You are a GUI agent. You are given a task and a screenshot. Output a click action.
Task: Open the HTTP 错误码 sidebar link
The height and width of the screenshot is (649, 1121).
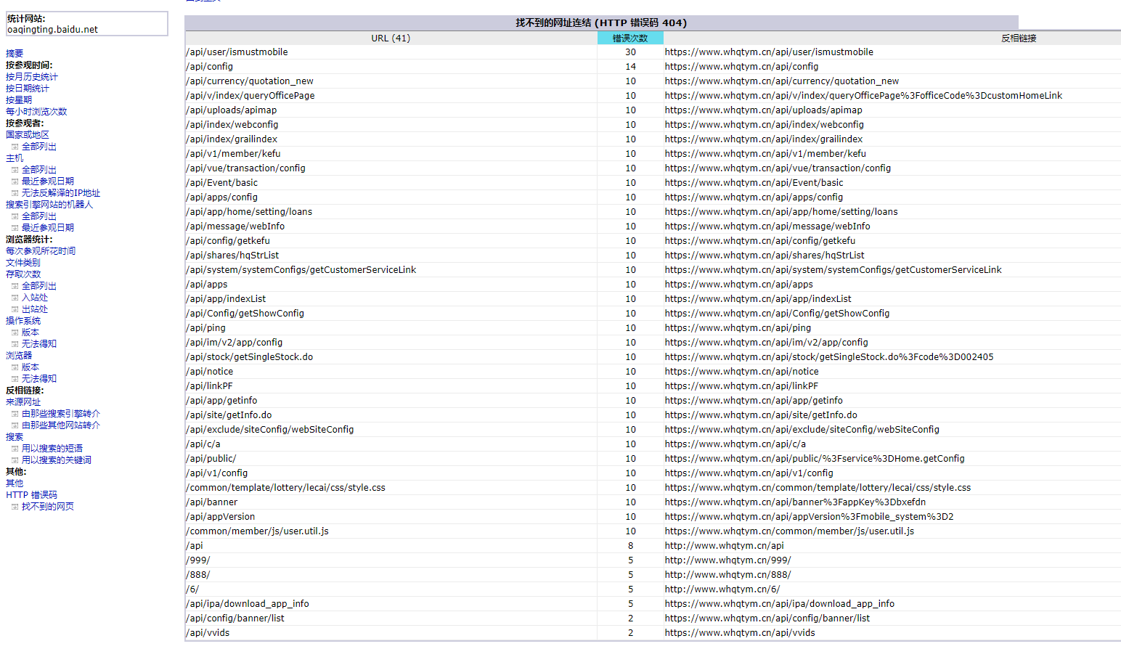pos(31,495)
